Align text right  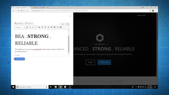(x=48, y=27)
